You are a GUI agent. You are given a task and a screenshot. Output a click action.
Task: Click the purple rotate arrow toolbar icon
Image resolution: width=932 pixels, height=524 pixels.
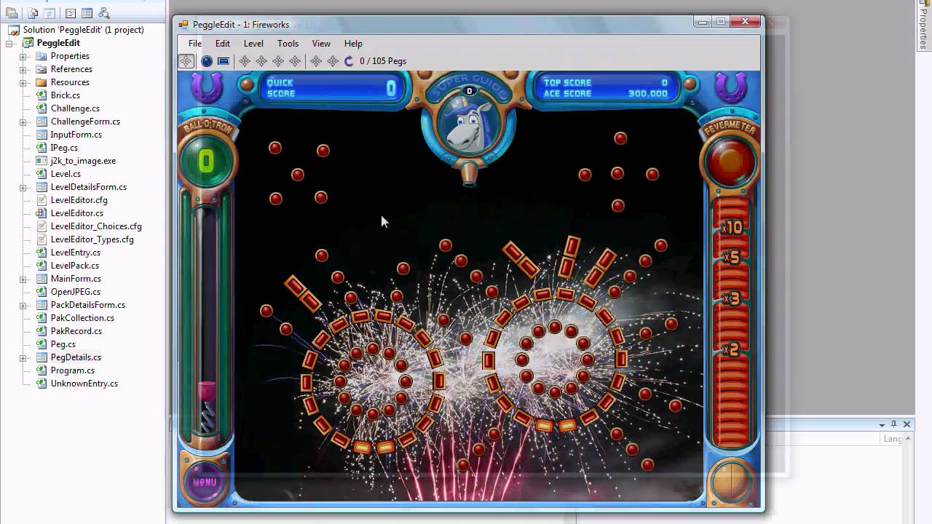tap(349, 61)
